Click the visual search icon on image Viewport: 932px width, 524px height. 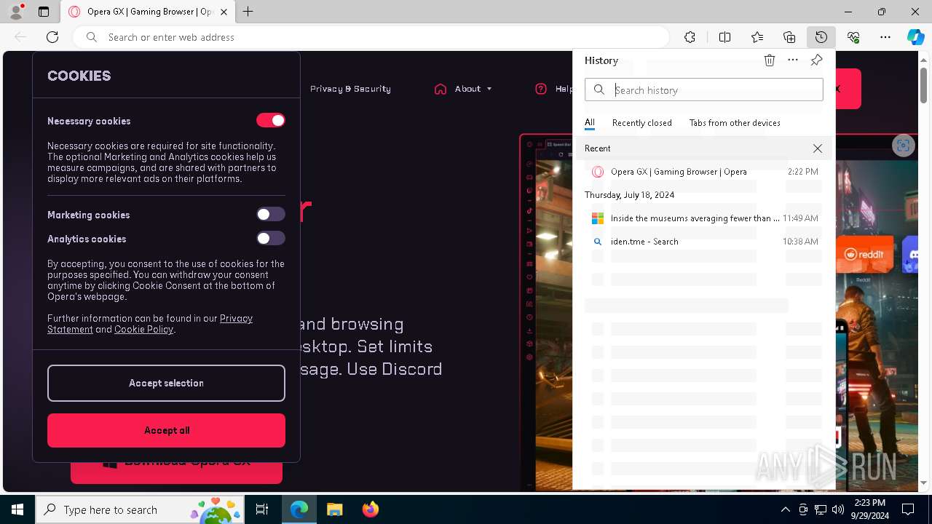pyautogui.click(x=904, y=146)
